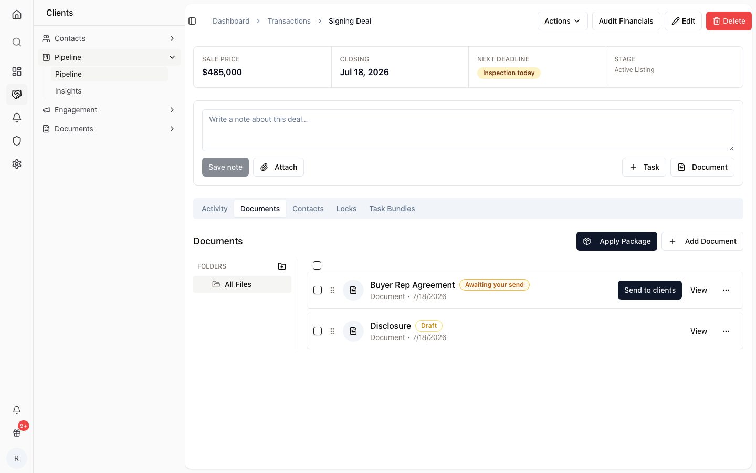
Task: Switch to the Locks tab
Action: tap(346, 209)
